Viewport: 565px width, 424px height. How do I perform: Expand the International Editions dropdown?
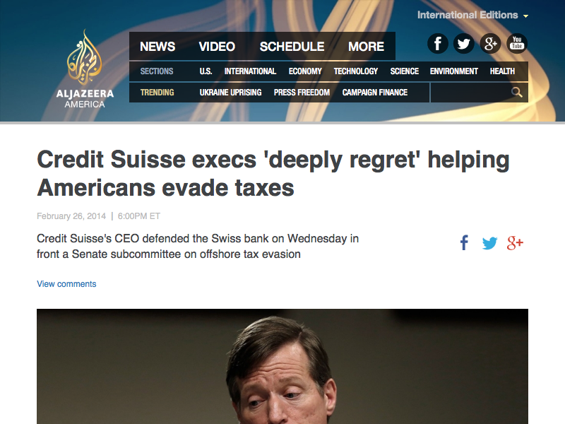(x=472, y=15)
